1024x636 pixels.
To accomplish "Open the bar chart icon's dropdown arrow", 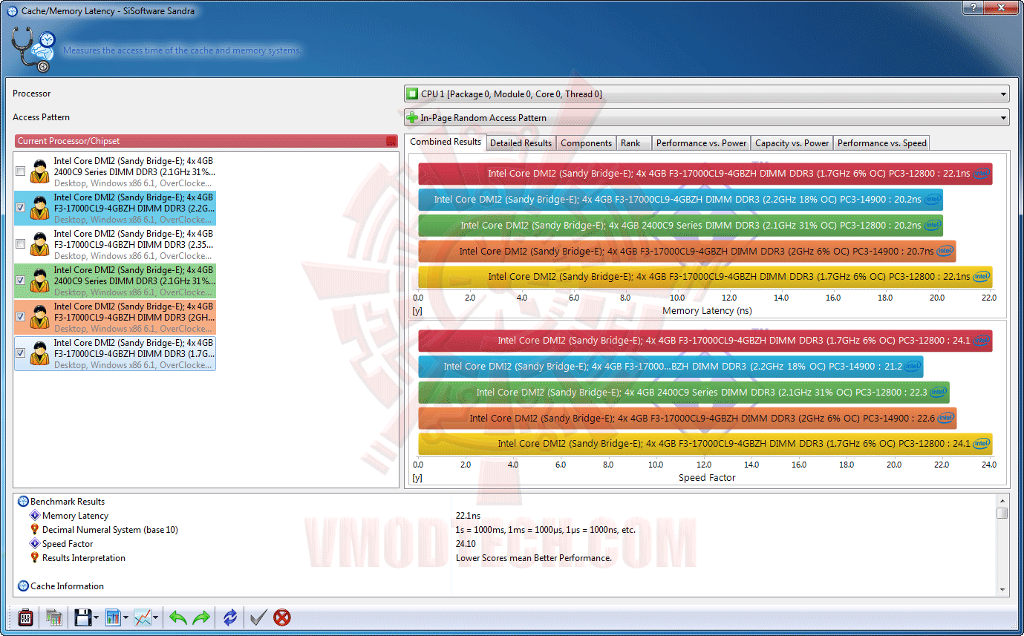I will [x=125, y=617].
